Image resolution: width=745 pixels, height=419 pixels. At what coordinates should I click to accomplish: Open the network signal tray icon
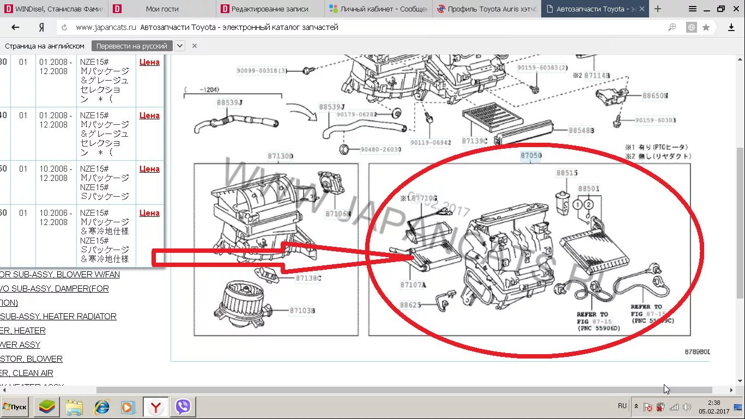click(x=674, y=406)
